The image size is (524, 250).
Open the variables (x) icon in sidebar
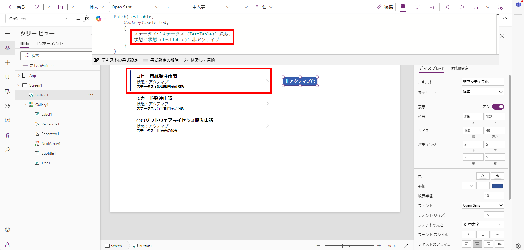[8, 120]
